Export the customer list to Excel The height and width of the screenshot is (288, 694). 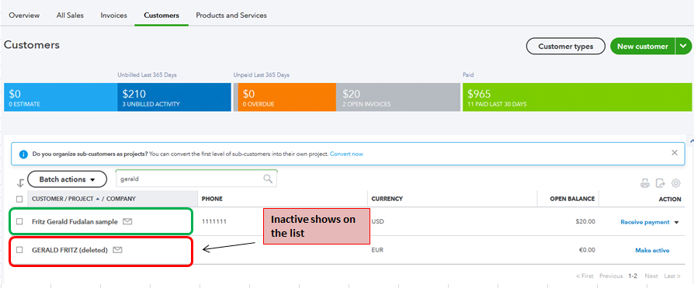[x=661, y=183]
